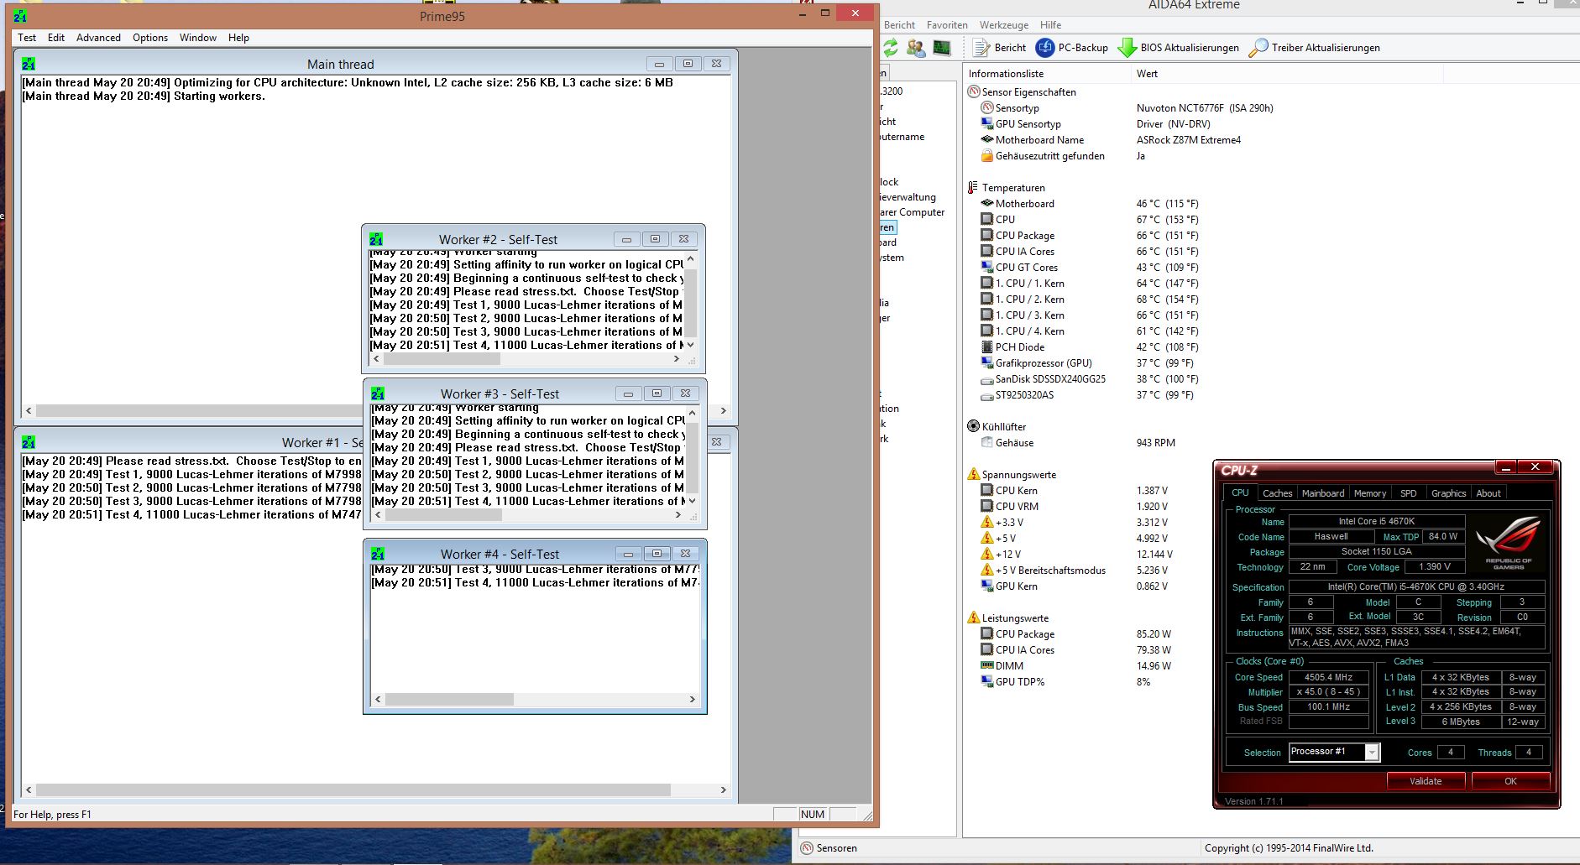Switch to the Mainboard tab in CPU-Z
Image resolution: width=1580 pixels, height=865 pixels.
(1323, 493)
